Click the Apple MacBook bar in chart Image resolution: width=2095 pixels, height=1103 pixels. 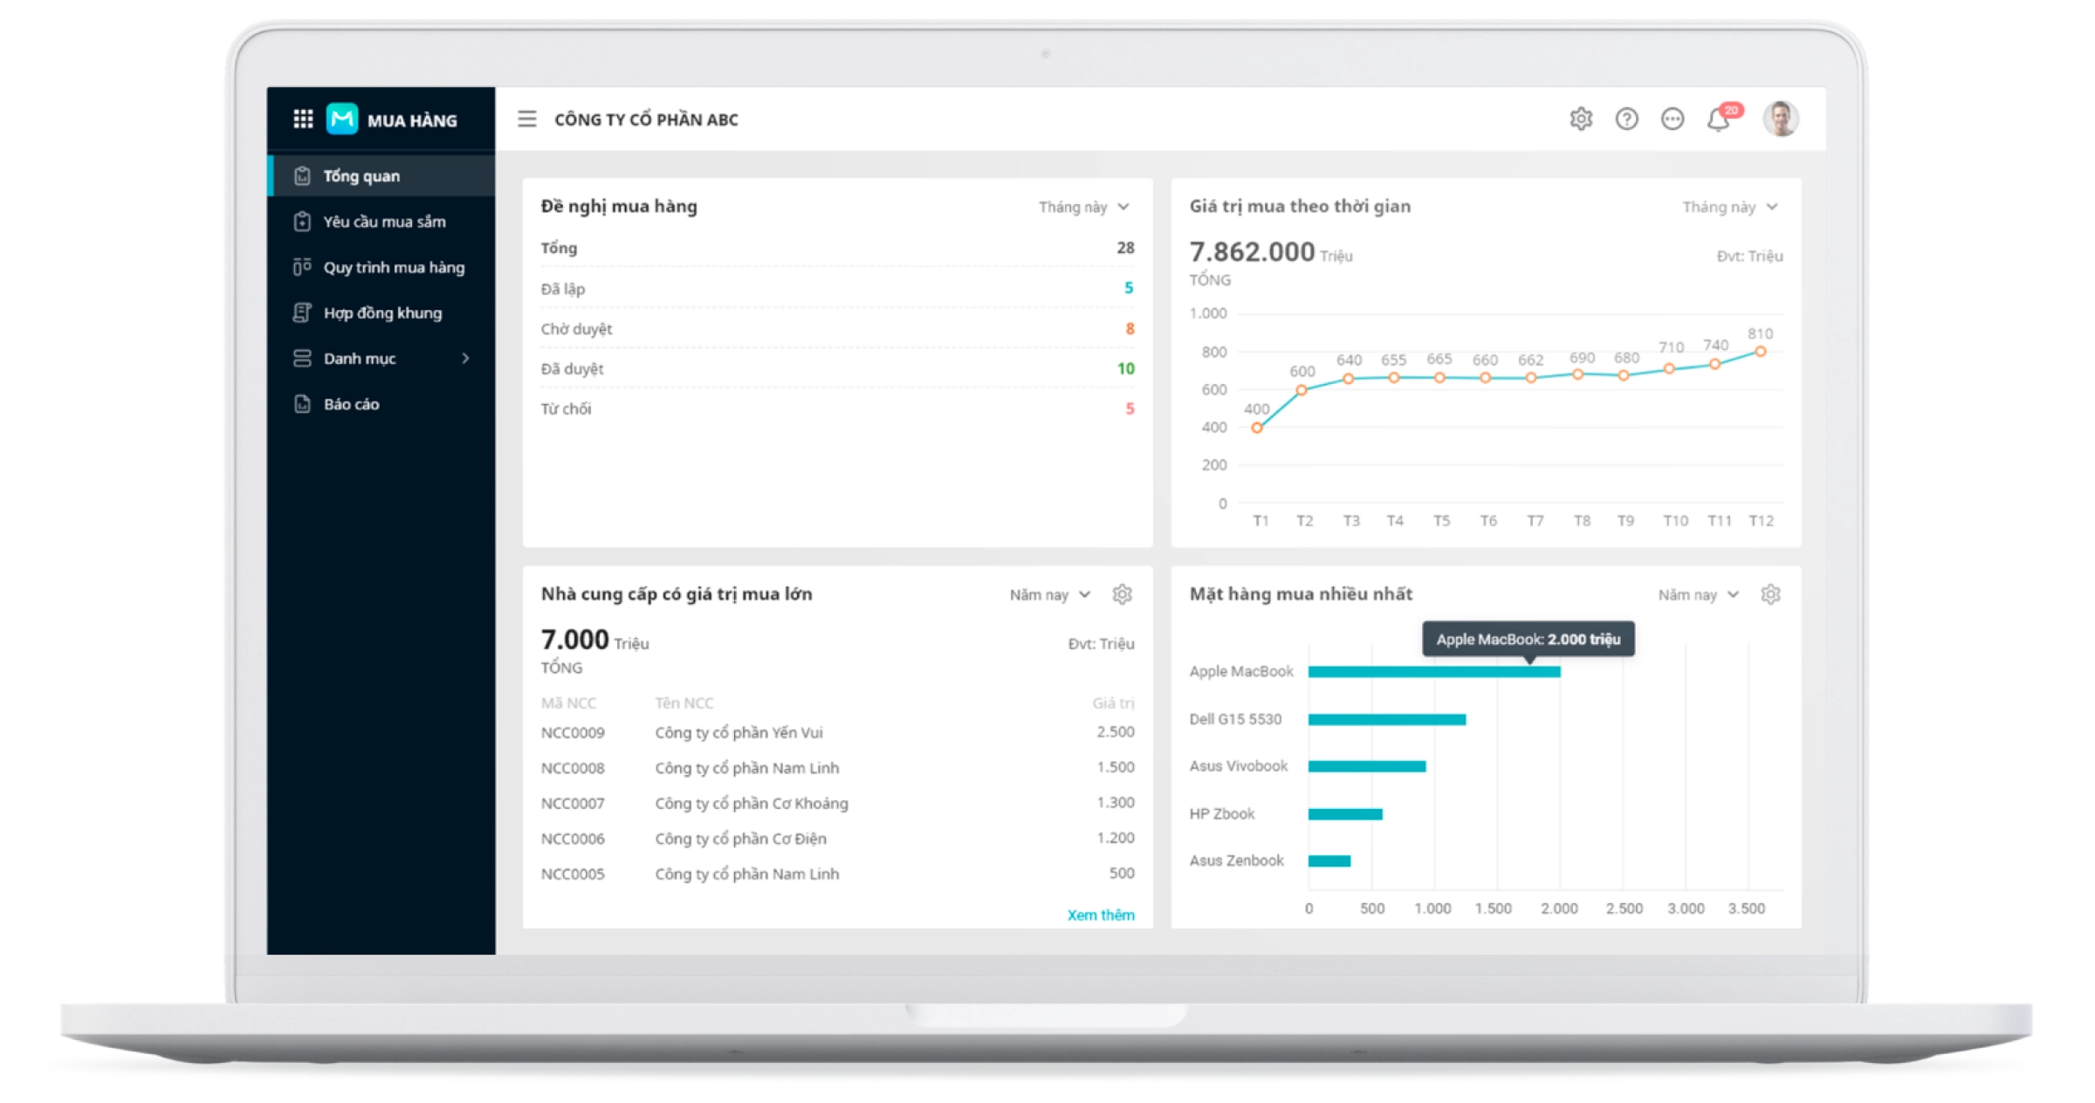coord(1433,672)
